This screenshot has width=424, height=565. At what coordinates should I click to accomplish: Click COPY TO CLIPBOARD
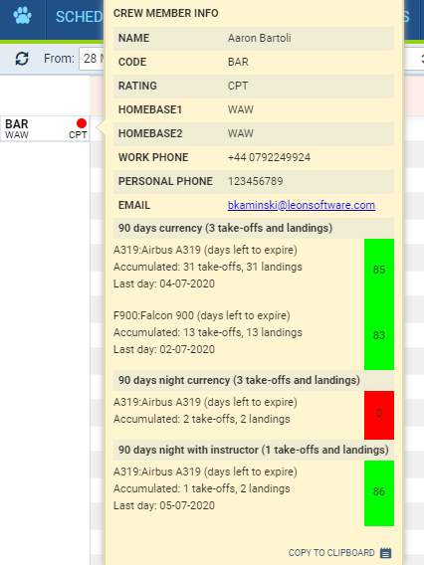(x=331, y=553)
